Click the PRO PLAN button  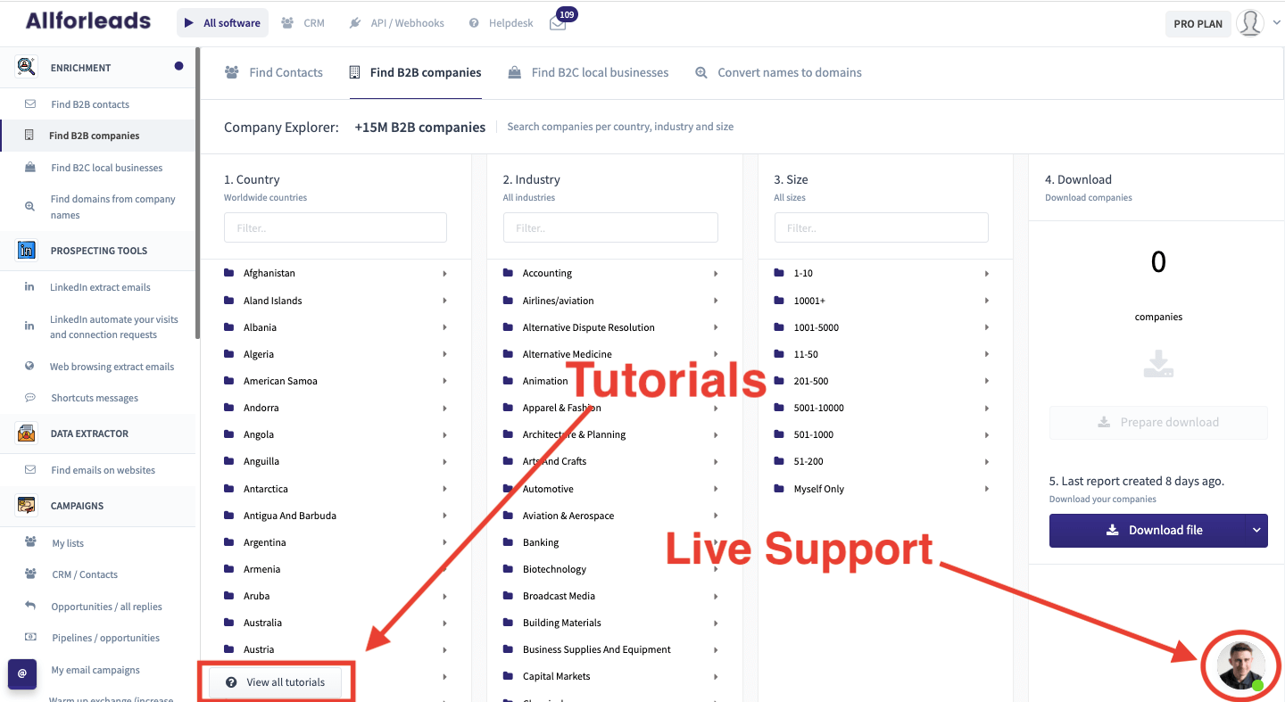coord(1198,24)
